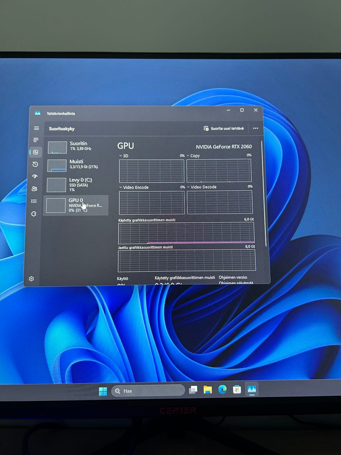Open the three-dots more options menu
Screen dimensions: 341x455
click(255, 128)
